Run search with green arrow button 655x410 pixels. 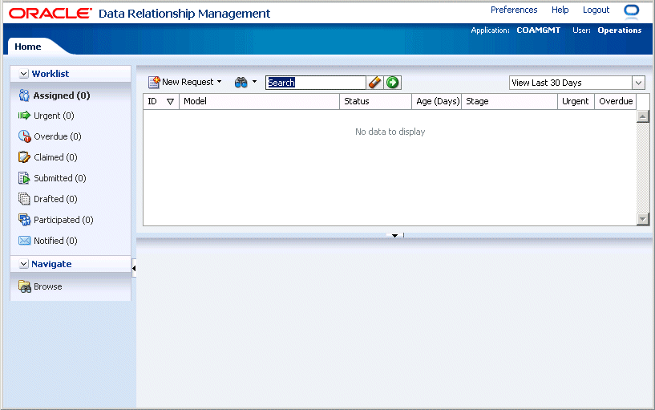point(392,83)
